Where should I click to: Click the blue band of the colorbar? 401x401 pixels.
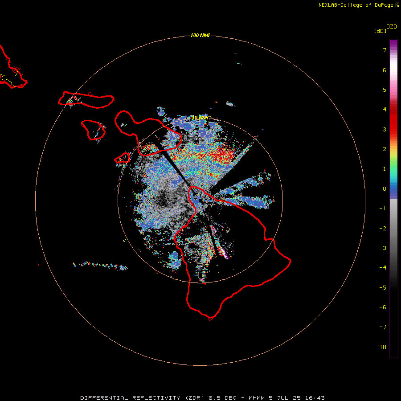click(x=393, y=191)
